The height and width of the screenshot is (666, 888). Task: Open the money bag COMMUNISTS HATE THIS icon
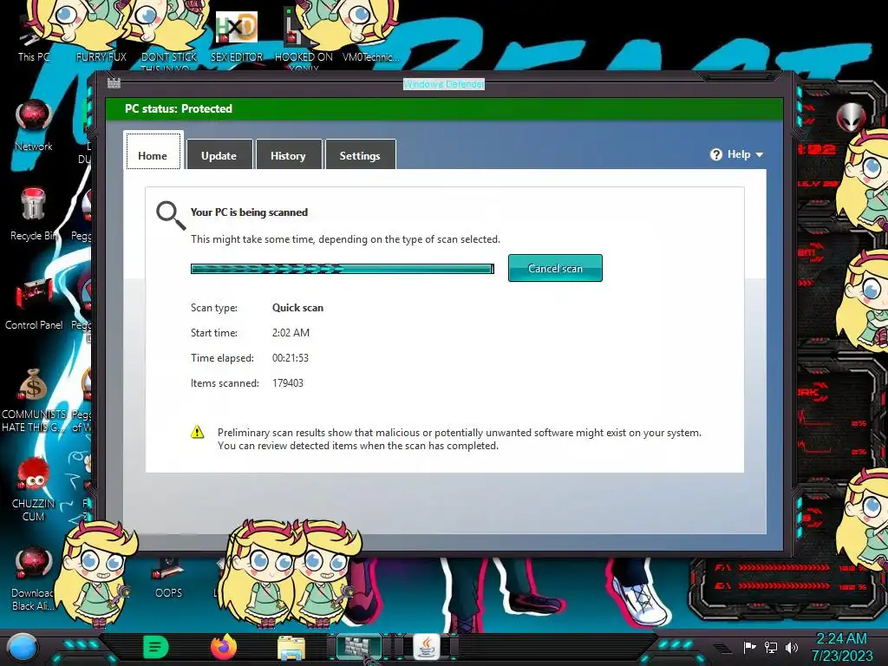pos(34,399)
